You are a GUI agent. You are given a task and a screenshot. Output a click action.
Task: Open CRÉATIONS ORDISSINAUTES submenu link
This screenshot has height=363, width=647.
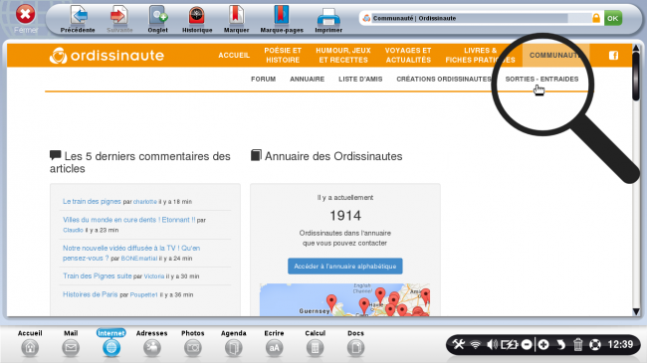pyautogui.click(x=444, y=80)
